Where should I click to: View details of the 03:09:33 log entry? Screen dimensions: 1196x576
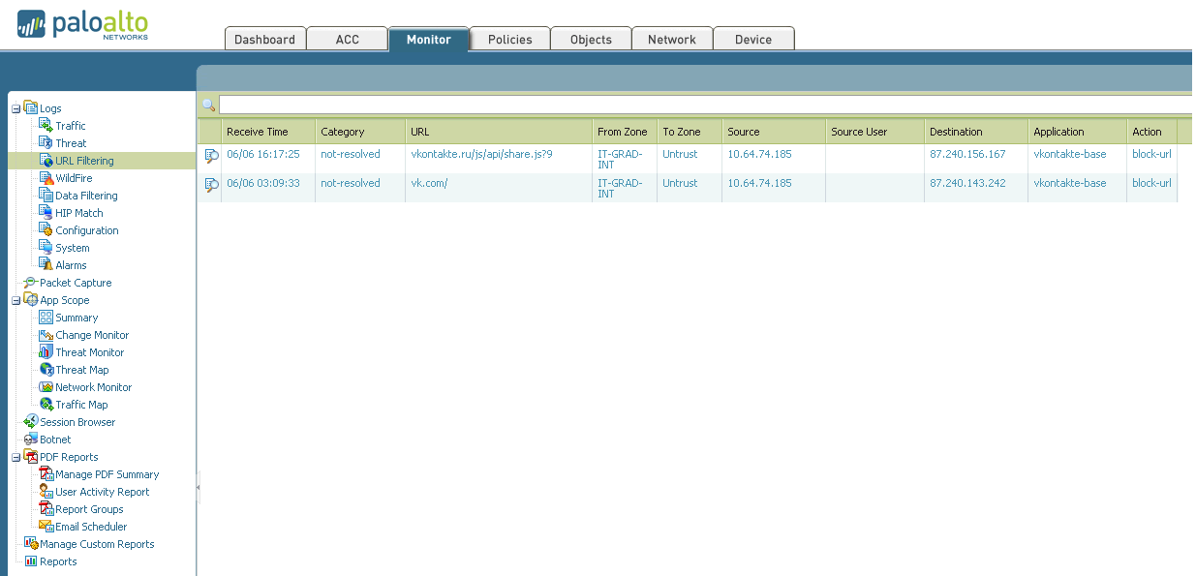[211, 184]
